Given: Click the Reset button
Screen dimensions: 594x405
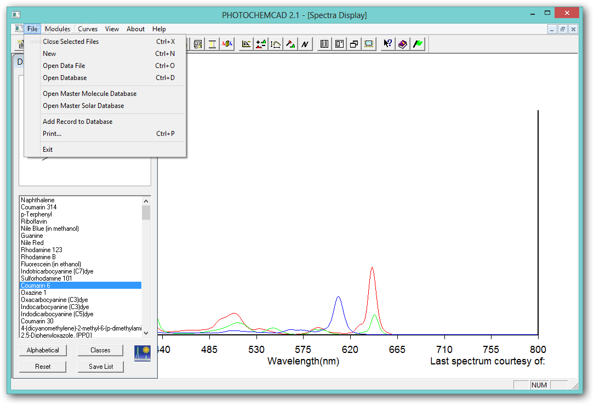Looking at the screenshot, I should [43, 367].
